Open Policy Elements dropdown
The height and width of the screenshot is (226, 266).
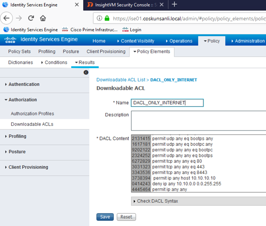click(x=152, y=52)
